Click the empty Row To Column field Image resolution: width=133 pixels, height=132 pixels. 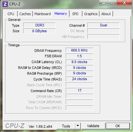pyautogui.click(x=80, y=108)
